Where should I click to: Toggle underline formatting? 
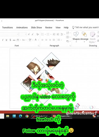coord(6,40)
